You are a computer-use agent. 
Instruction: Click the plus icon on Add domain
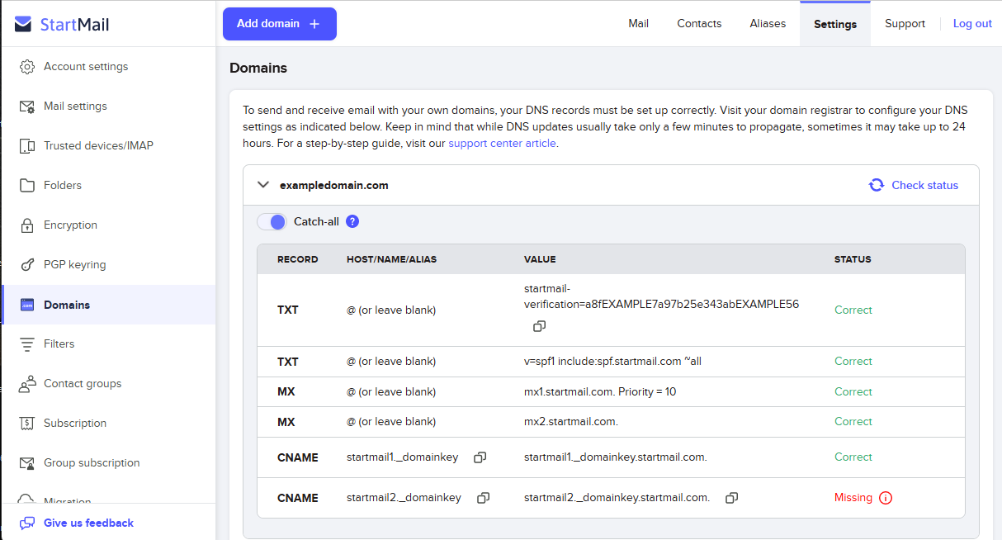click(314, 24)
